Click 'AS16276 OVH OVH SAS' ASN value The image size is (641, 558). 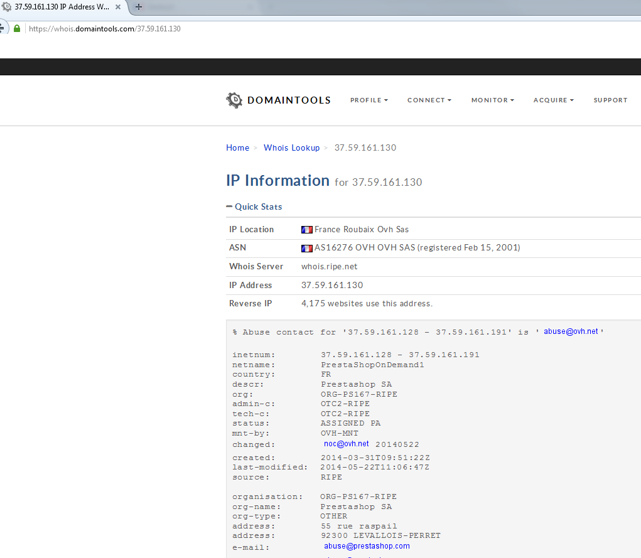click(x=365, y=248)
